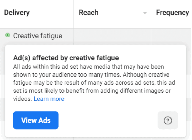The image size is (192, 140).
Task: Click the creative fatigue description paragraph
Action: tap(92, 82)
